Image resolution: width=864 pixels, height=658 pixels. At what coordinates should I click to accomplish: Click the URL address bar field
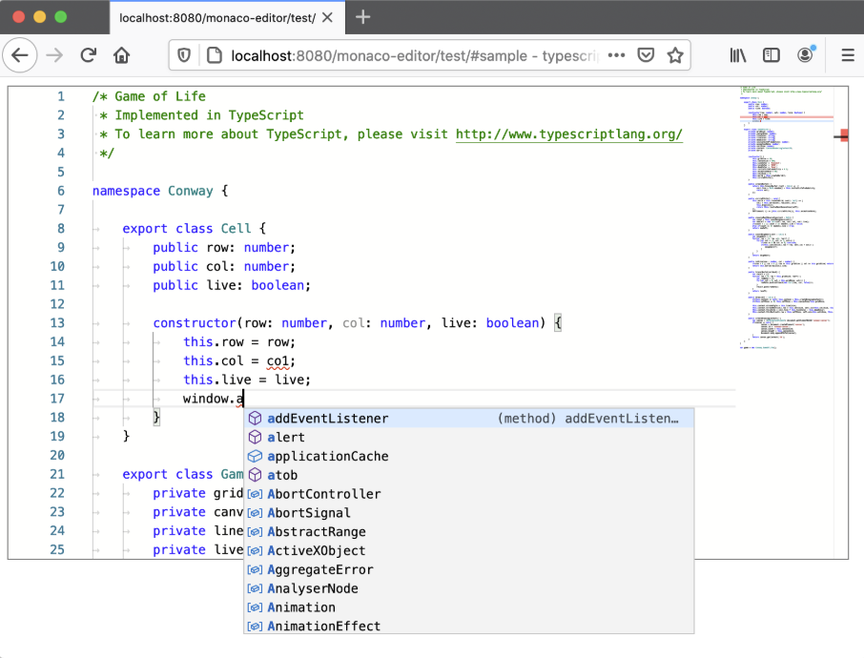coord(410,55)
